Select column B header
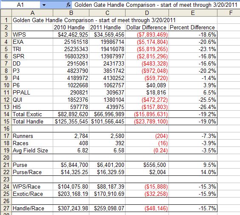Screen dimensions: 240x215 point(71,13)
